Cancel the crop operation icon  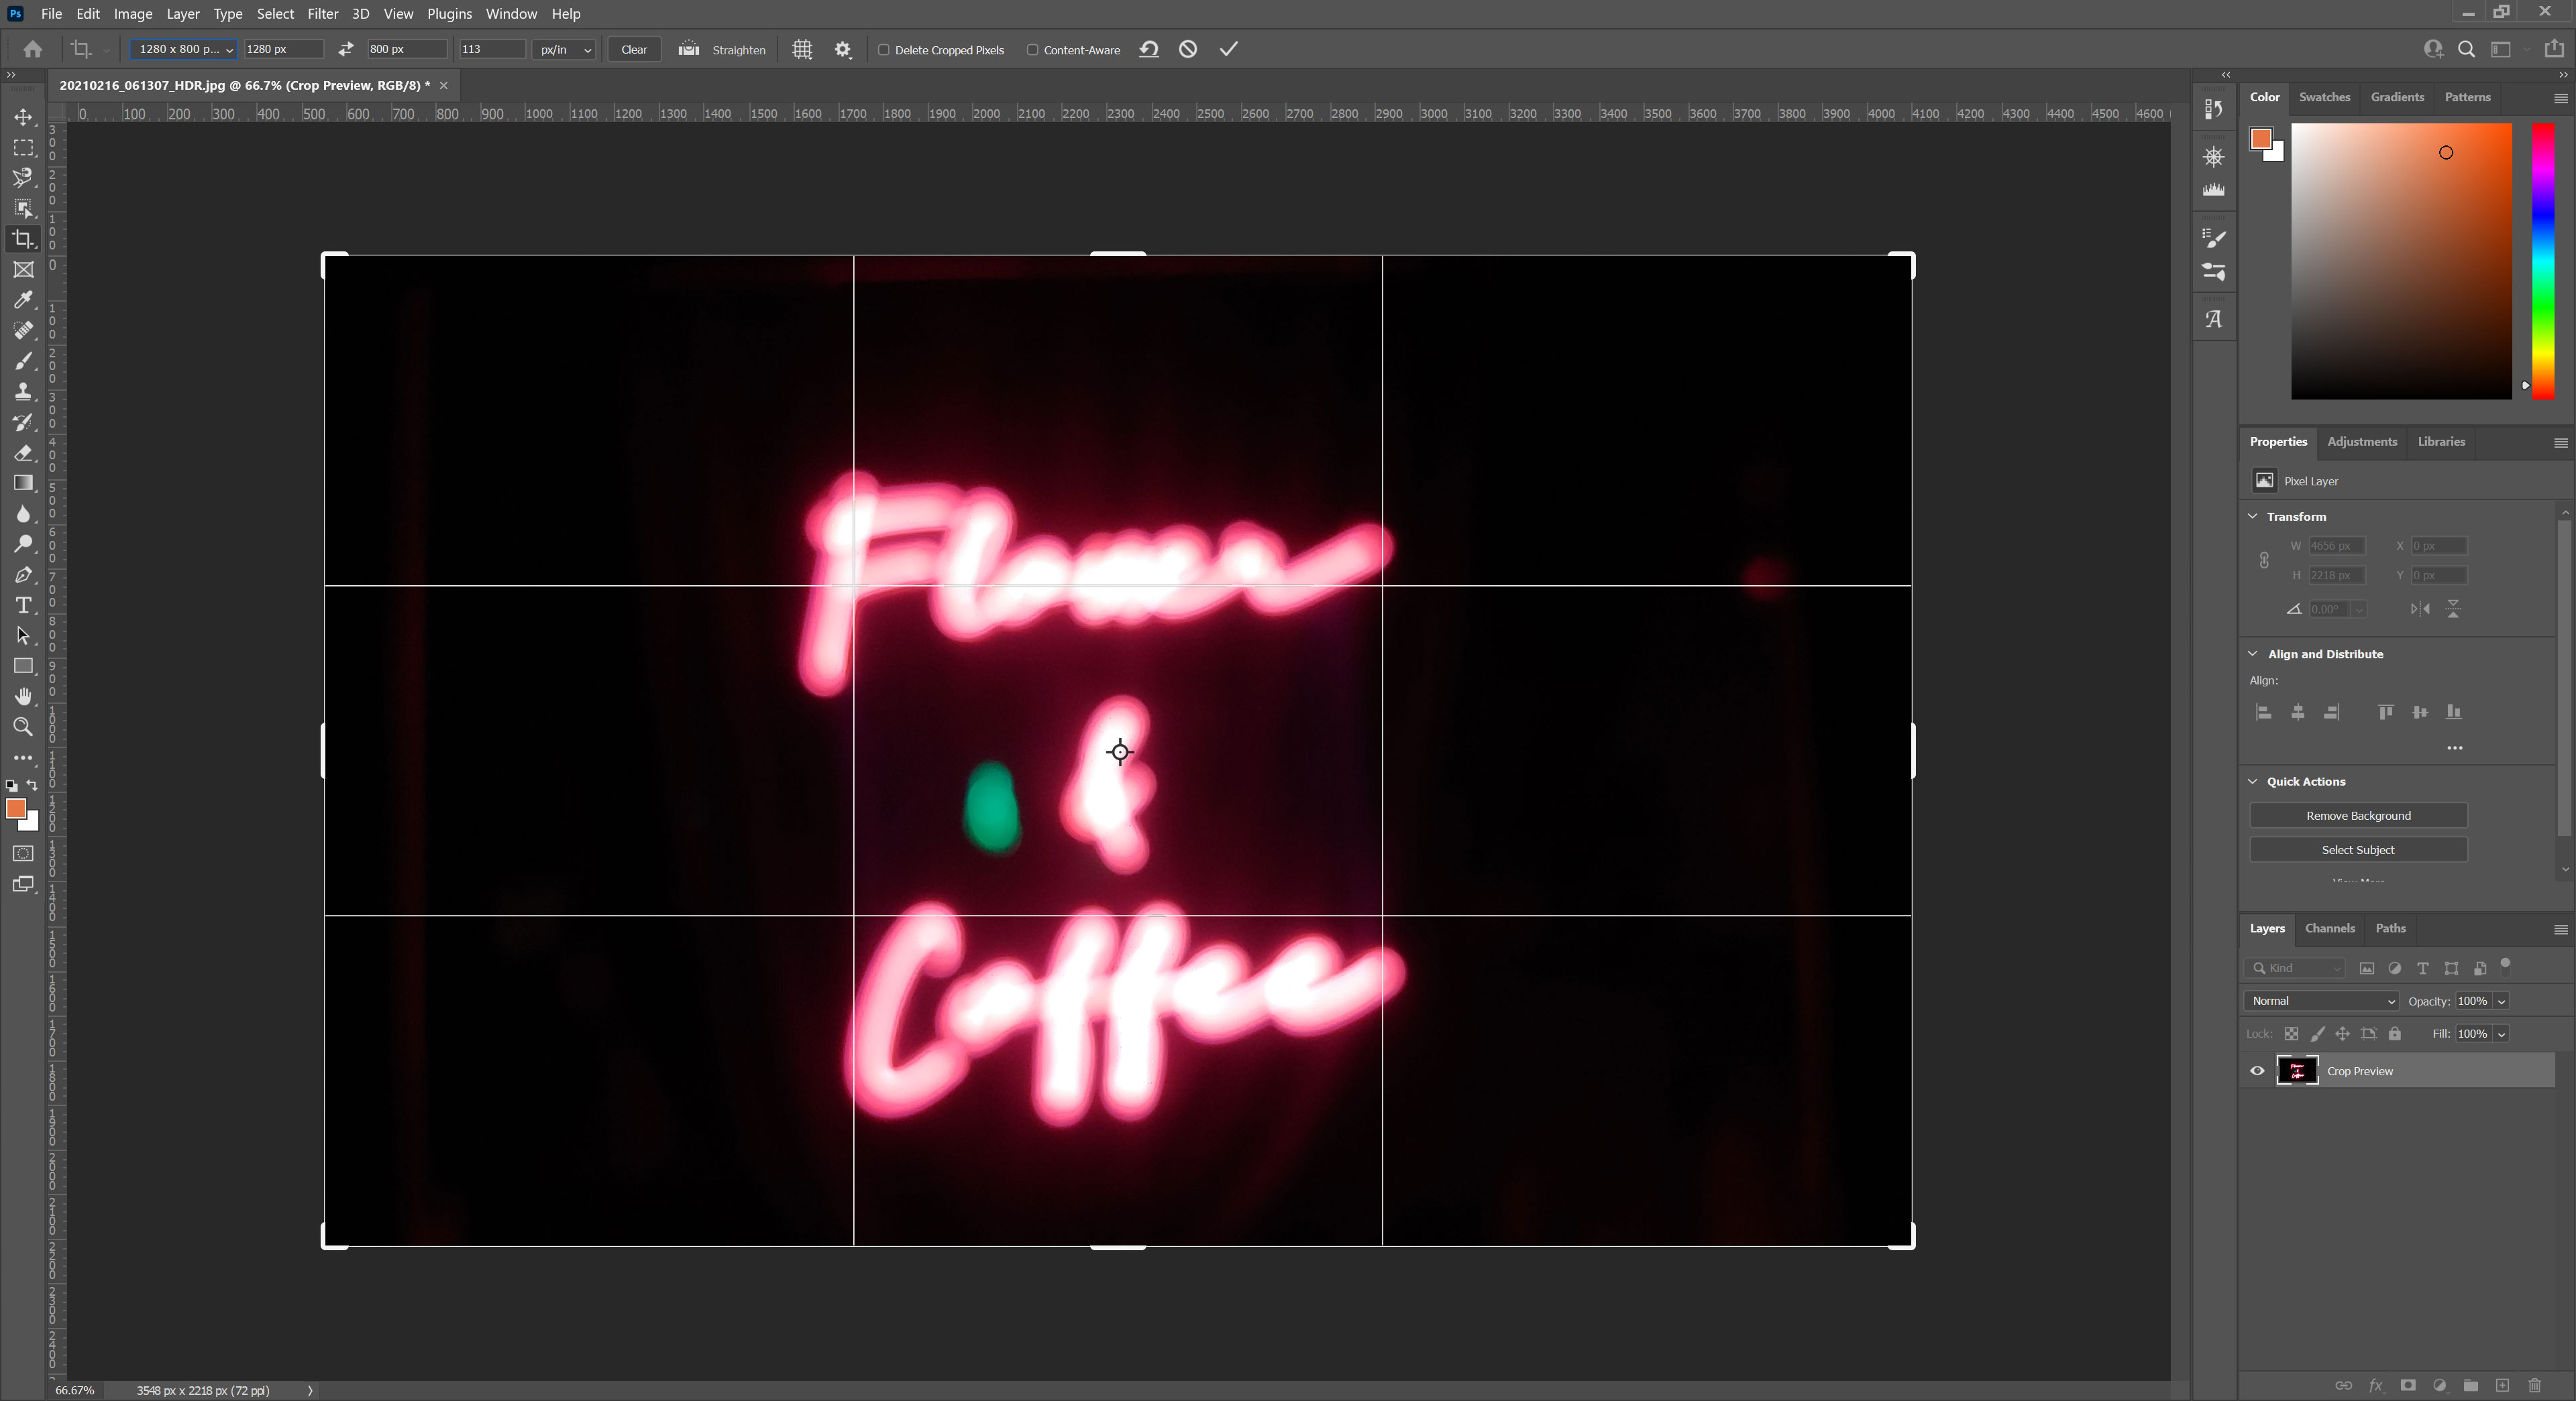point(1188,49)
